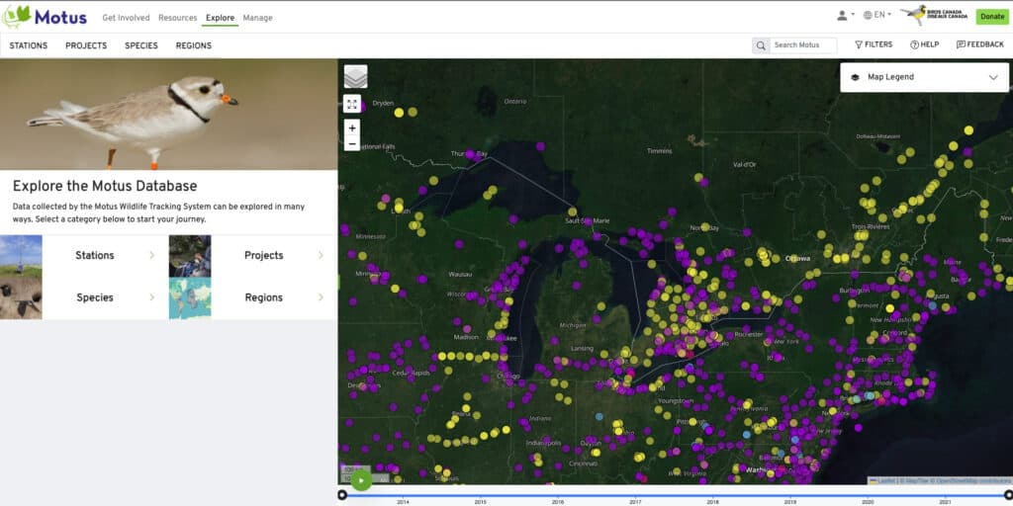Open the user account dropdown
1013x506 pixels.
[845, 16]
